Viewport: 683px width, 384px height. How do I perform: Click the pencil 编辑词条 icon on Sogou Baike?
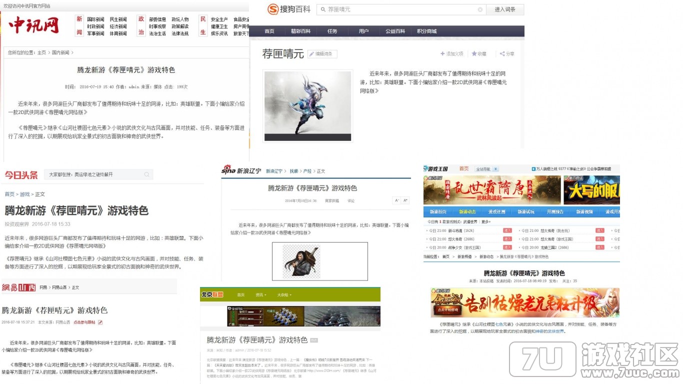pos(311,54)
